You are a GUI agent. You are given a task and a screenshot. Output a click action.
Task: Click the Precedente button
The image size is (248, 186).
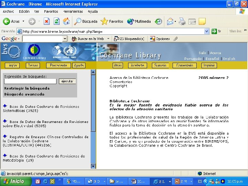58,65
